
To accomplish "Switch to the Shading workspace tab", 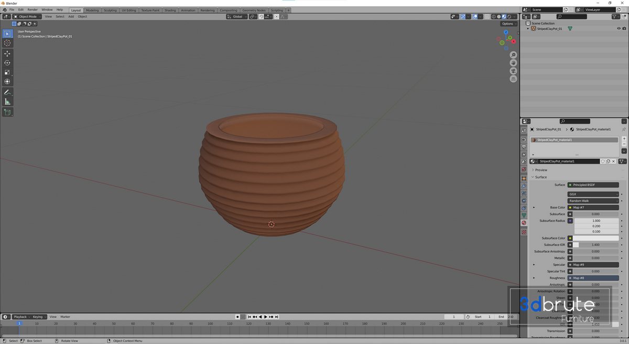I will point(170,10).
